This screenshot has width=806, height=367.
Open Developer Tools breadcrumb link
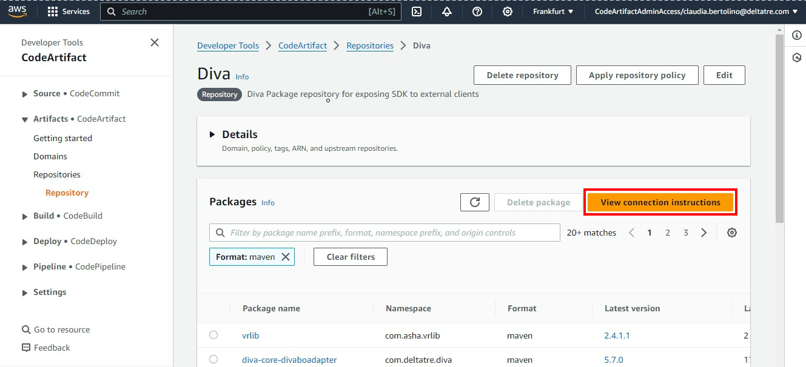(x=228, y=45)
